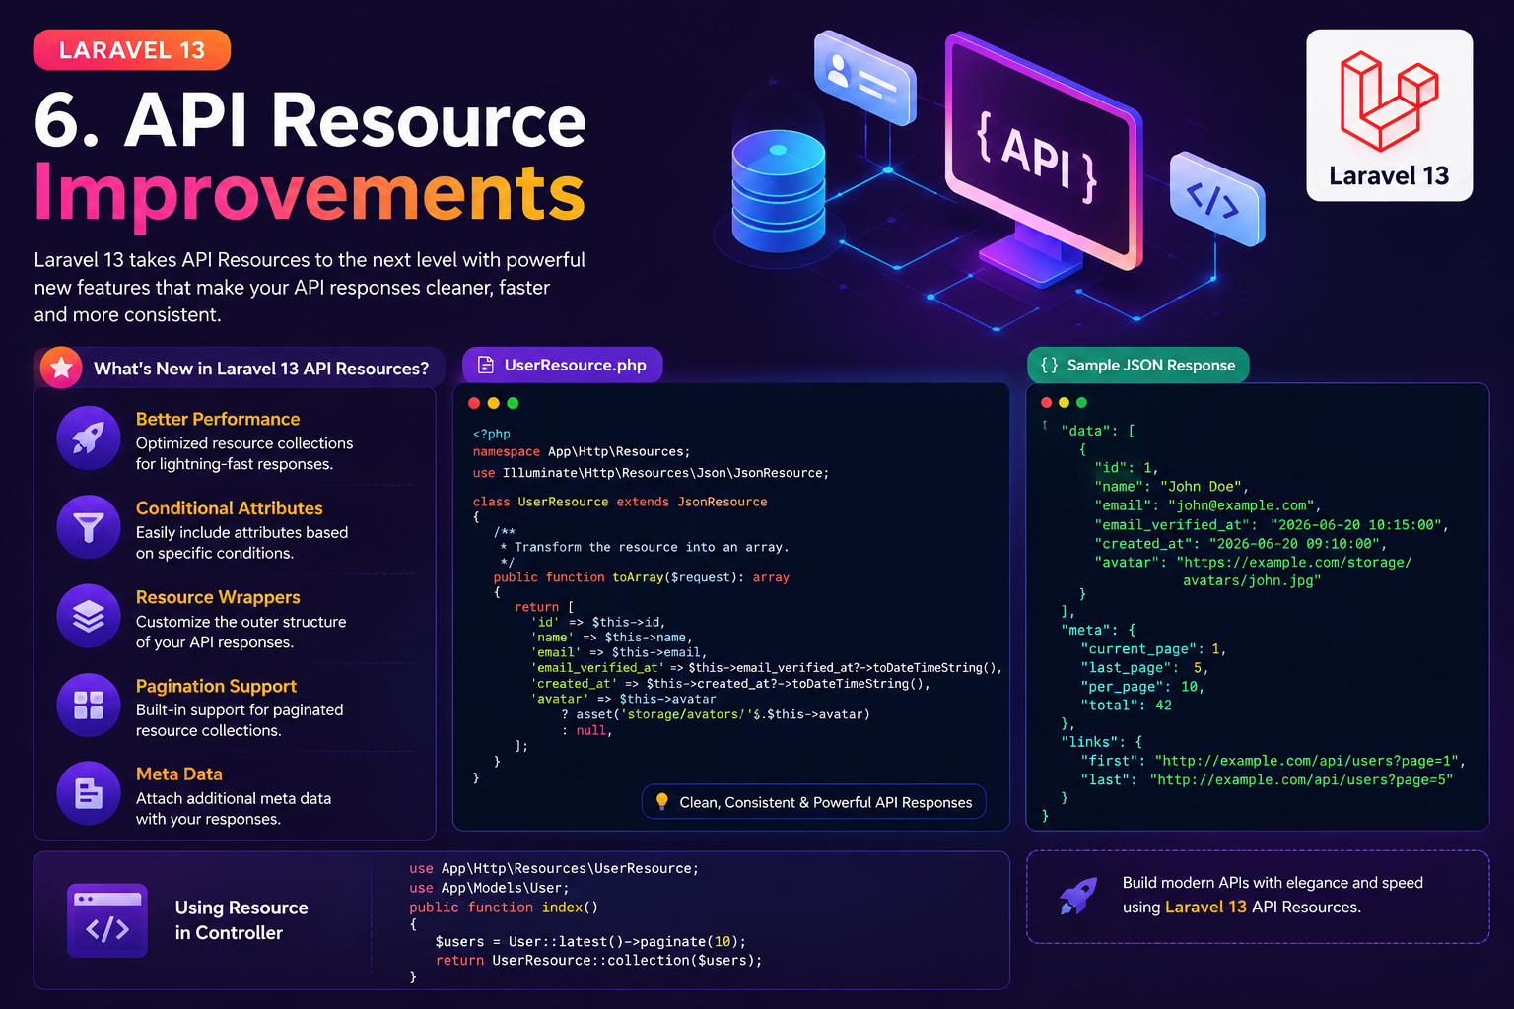Image resolution: width=1514 pixels, height=1009 pixels.
Task: Click public function index() line
Action: pos(504,907)
